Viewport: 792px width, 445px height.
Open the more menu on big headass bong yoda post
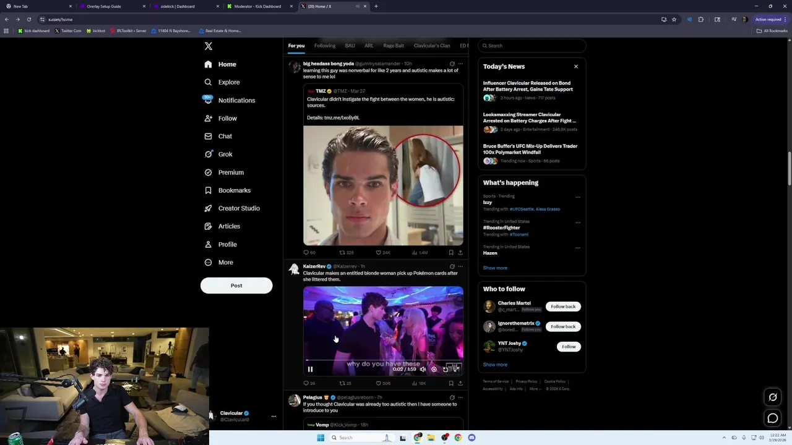[460, 64]
